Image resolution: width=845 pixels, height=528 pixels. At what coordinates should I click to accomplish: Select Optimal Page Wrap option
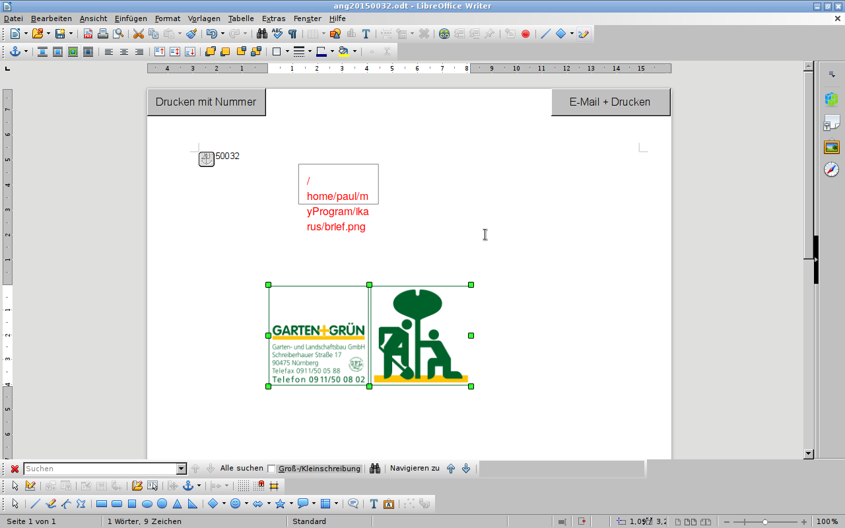tap(73, 51)
